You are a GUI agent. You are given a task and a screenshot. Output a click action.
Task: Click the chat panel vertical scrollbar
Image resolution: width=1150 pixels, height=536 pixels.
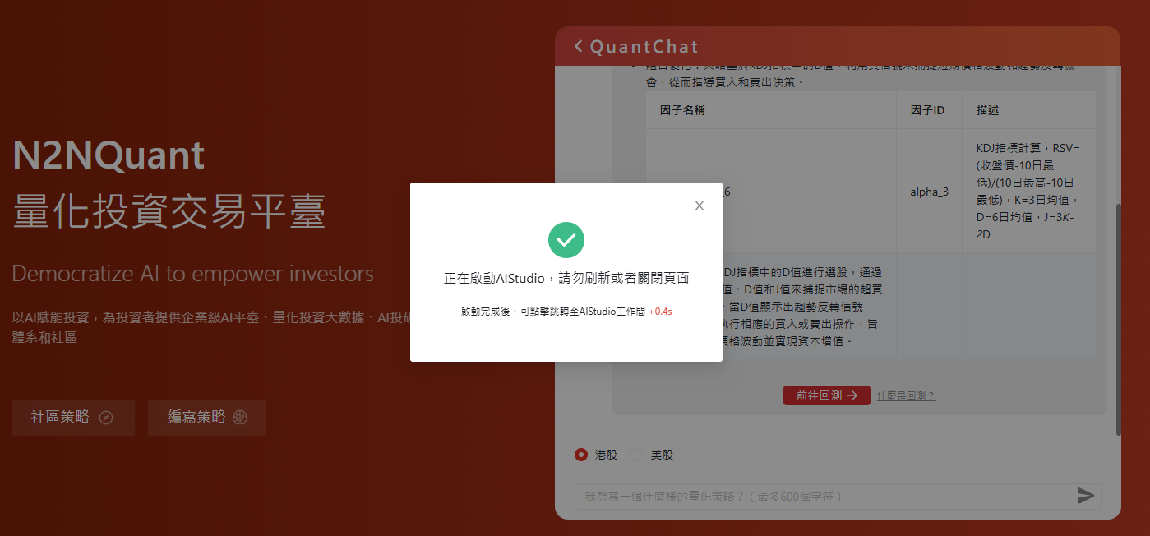tap(1118, 320)
